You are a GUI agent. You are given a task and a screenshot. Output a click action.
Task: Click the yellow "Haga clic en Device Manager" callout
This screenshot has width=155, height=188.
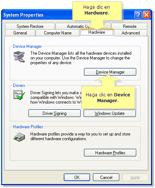108,97
